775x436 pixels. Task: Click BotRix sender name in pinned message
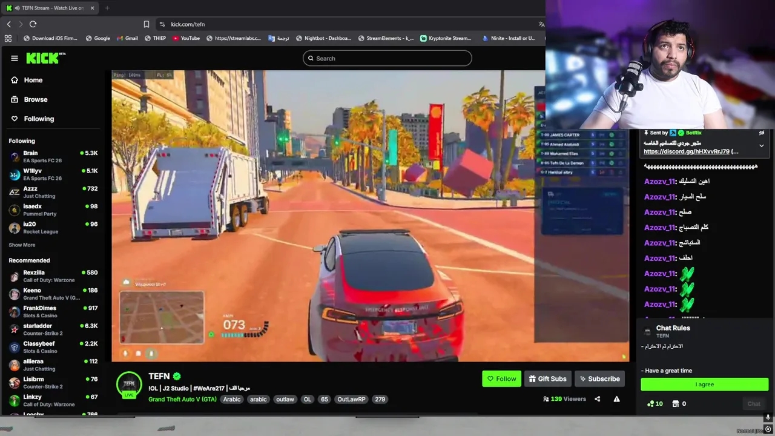tap(694, 133)
